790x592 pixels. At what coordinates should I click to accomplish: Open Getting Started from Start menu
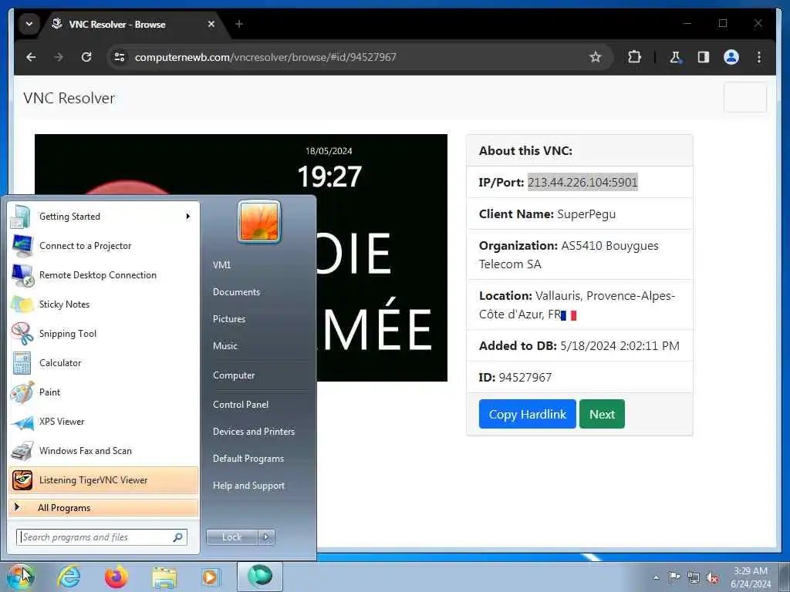tap(103, 217)
